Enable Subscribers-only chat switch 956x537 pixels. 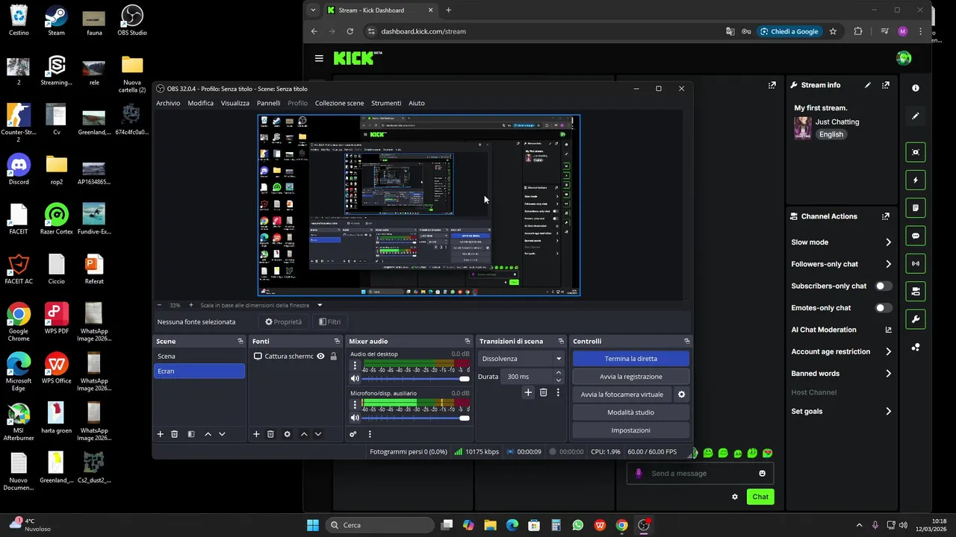(x=884, y=286)
